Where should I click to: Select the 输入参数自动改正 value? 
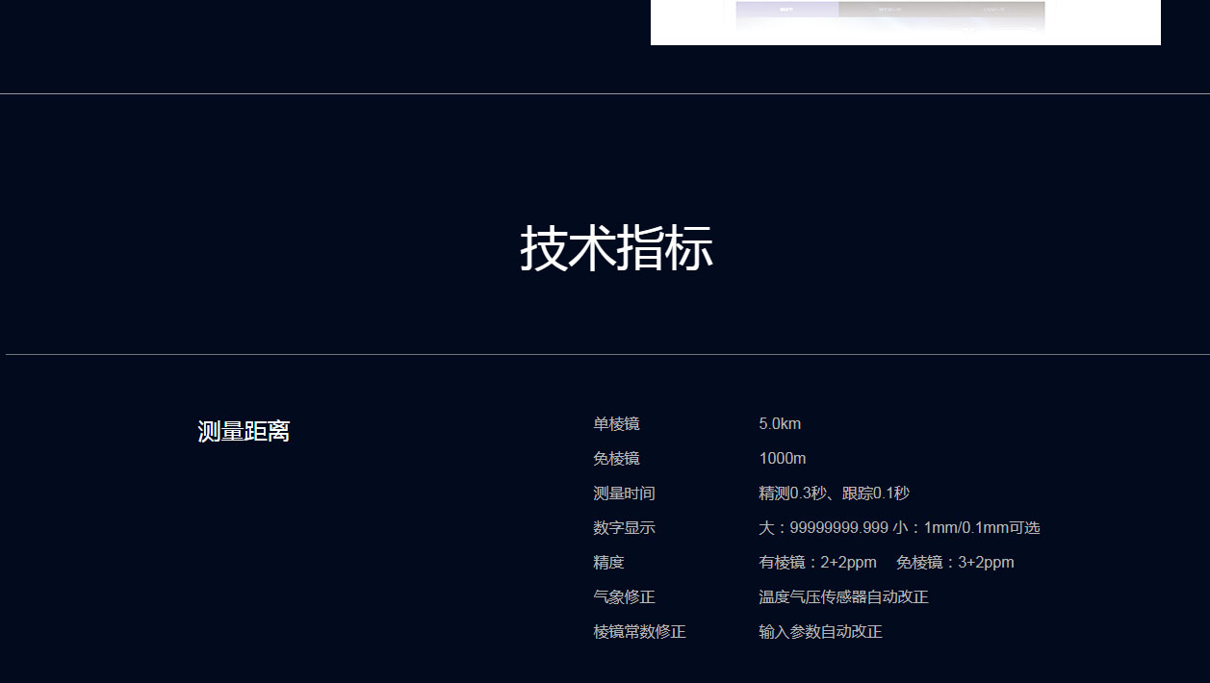coord(820,632)
